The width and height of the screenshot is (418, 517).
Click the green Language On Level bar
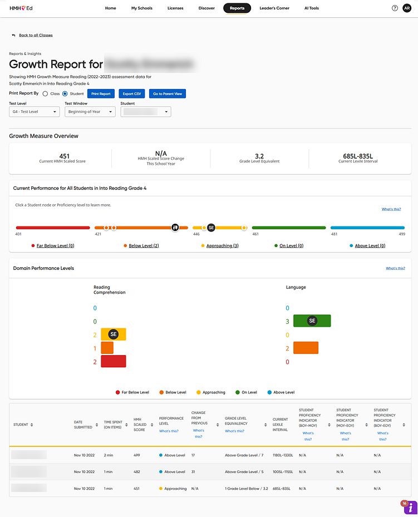tap(312, 321)
